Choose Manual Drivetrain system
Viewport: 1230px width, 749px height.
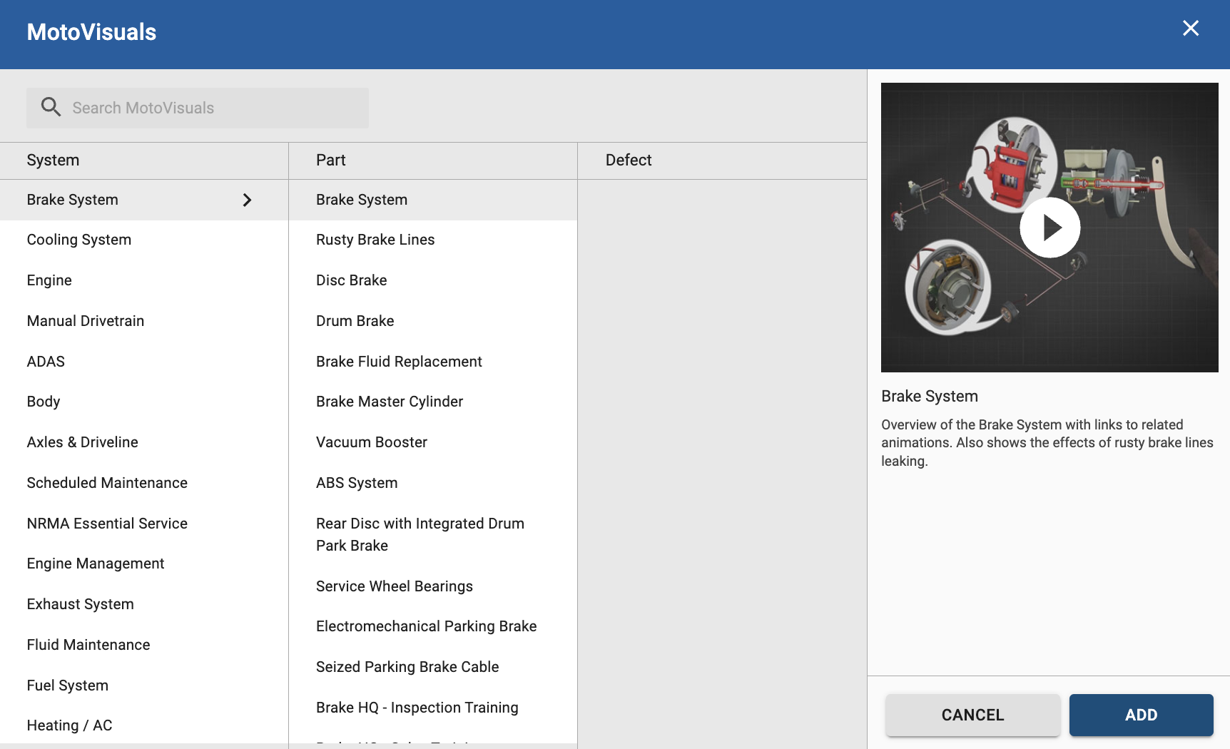144,321
